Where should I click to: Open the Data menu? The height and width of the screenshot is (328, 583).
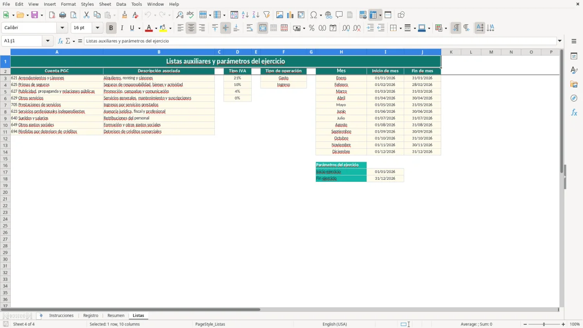[121, 4]
